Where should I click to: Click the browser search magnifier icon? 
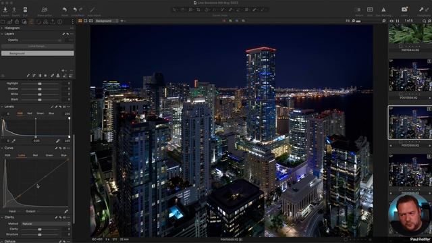click(425, 21)
